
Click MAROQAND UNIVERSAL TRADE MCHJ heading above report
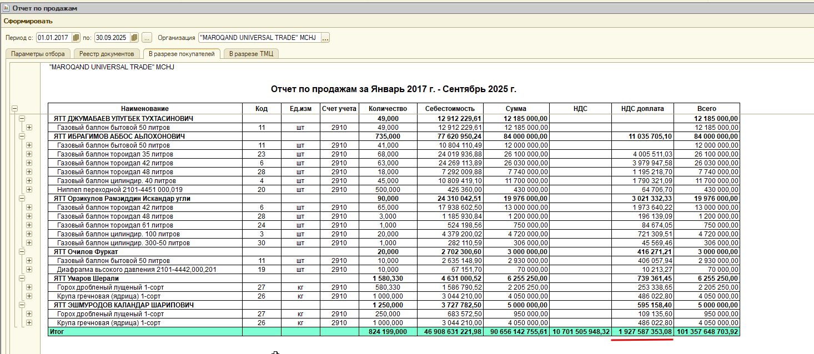(x=112, y=67)
